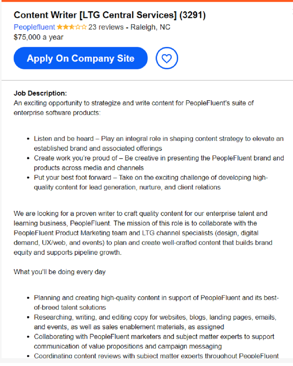This screenshot has height=366, width=293.
Task: Click the heart symbol inside the save circle
Action: point(167,58)
